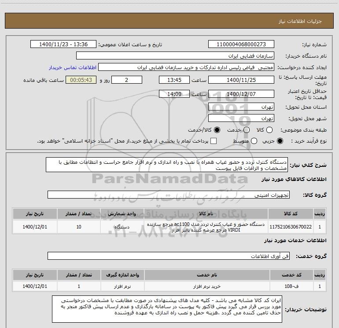Image resolution: width=339 pixels, height=328 pixels.
Task: Select the کالا/خدمت radio button
Action: pyautogui.click(x=217, y=130)
